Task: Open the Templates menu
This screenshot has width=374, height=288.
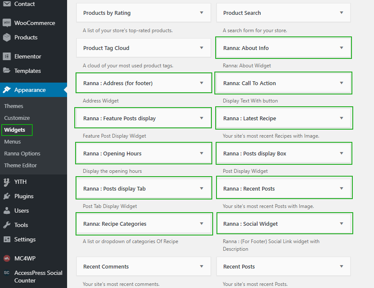Action: 28,71
